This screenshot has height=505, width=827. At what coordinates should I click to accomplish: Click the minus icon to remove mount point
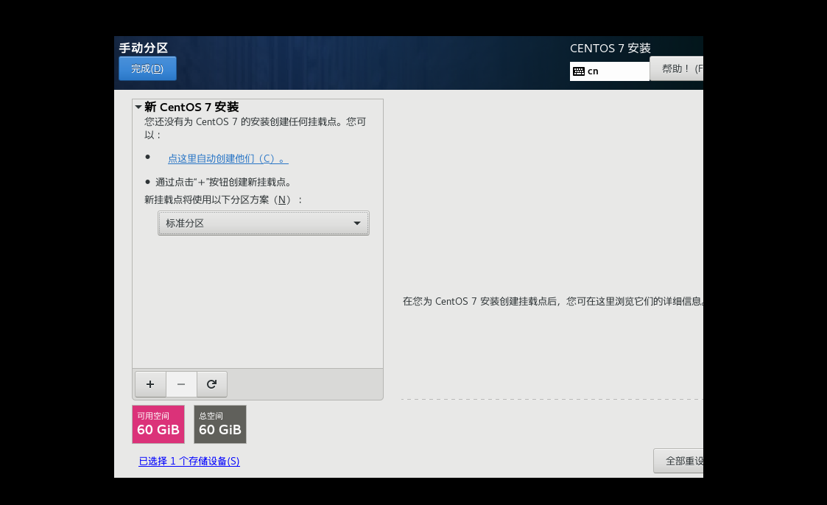[x=181, y=384]
